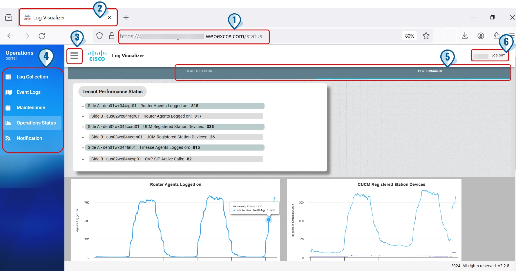516x271 pixels.
Task: Open a new browser tab
Action: click(126, 18)
